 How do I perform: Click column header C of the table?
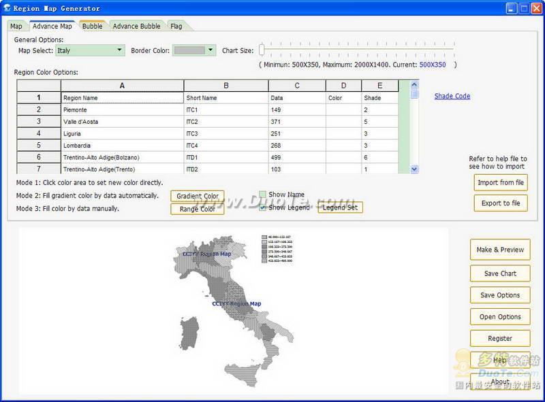pos(297,86)
